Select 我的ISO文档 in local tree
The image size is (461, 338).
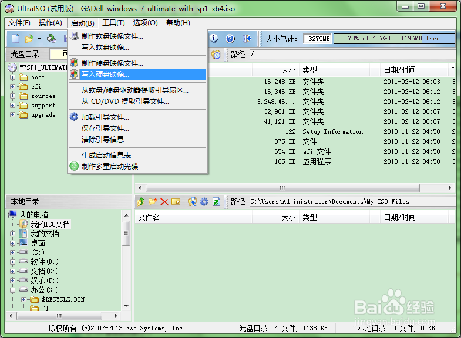(51, 224)
